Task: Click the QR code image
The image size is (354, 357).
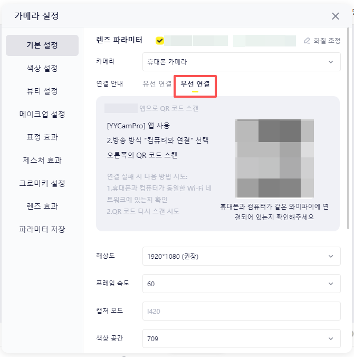Action: point(274,158)
